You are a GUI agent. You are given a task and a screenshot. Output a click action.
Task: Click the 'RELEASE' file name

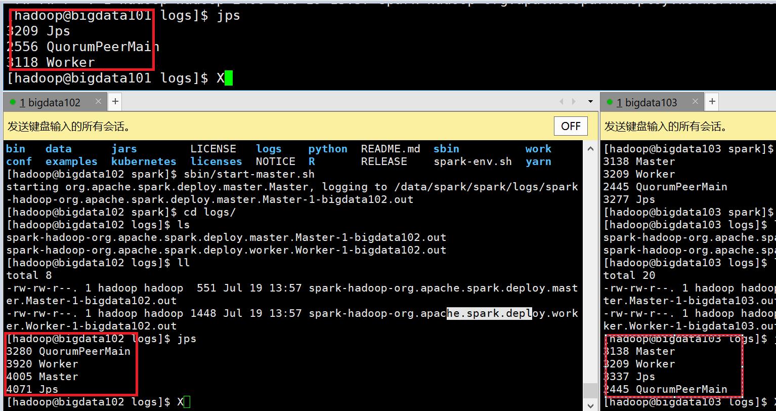384,161
